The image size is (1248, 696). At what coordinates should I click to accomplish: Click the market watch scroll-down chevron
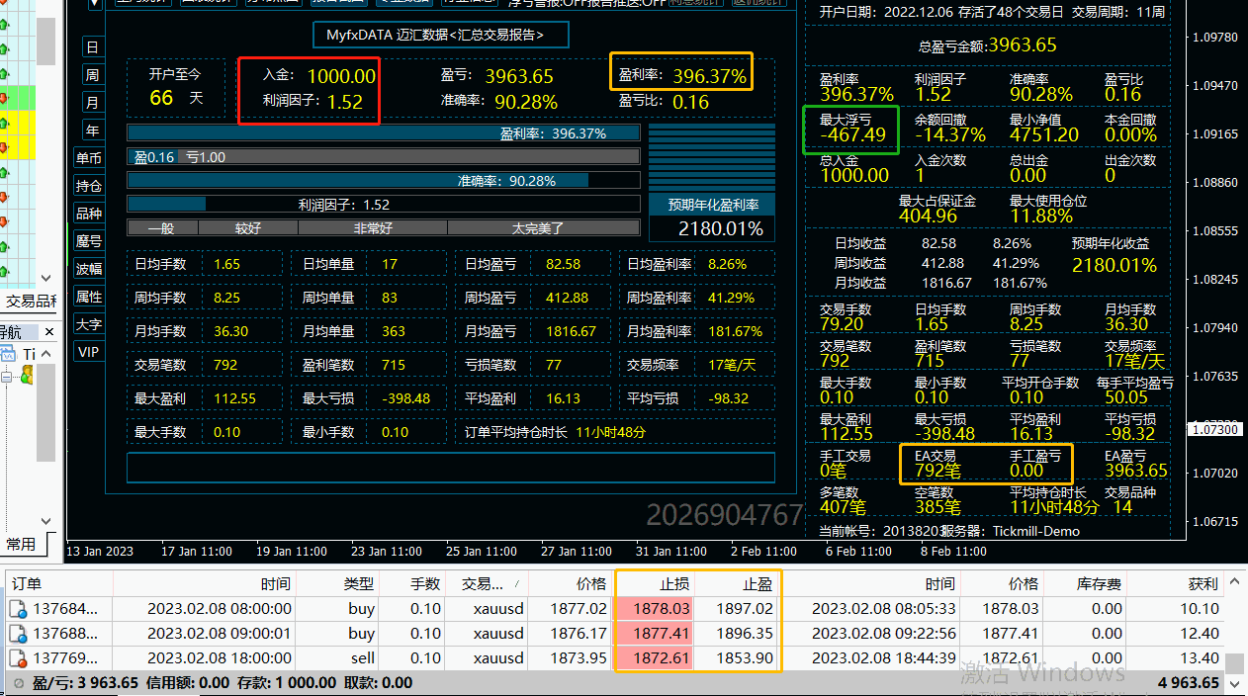point(45,279)
